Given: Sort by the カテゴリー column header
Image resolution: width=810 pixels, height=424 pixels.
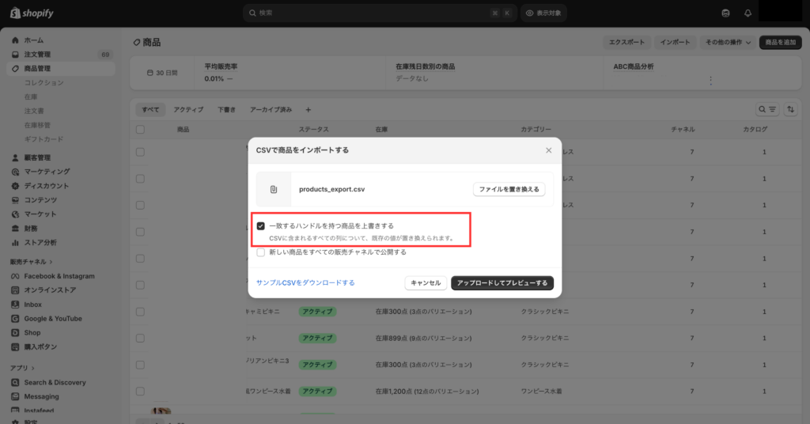Looking at the screenshot, I should point(536,130).
